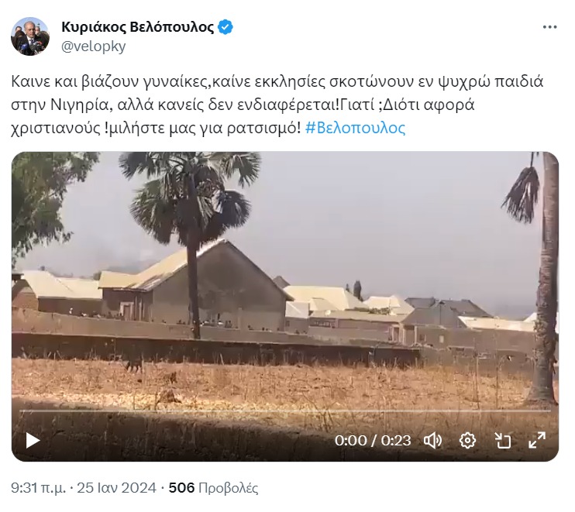Click the 9:31 π.μ. posting time

pyautogui.click(x=39, y=488)
